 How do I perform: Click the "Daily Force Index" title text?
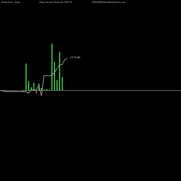pyautogui.click(x=11, y=2)
